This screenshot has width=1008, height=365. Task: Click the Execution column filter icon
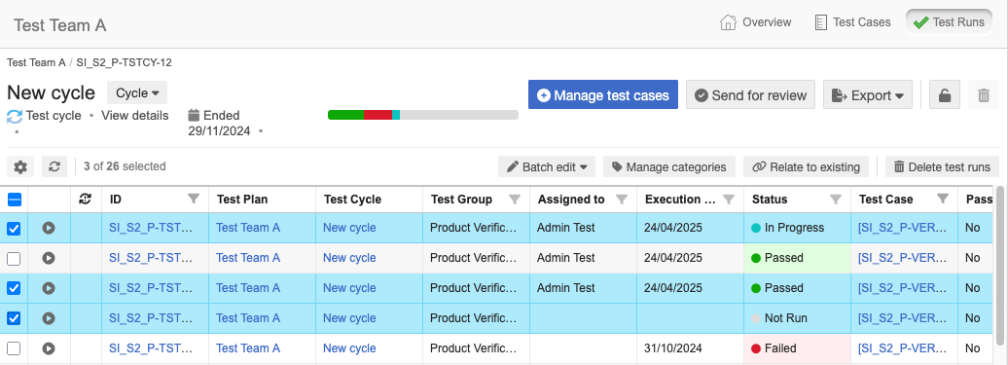729,200
